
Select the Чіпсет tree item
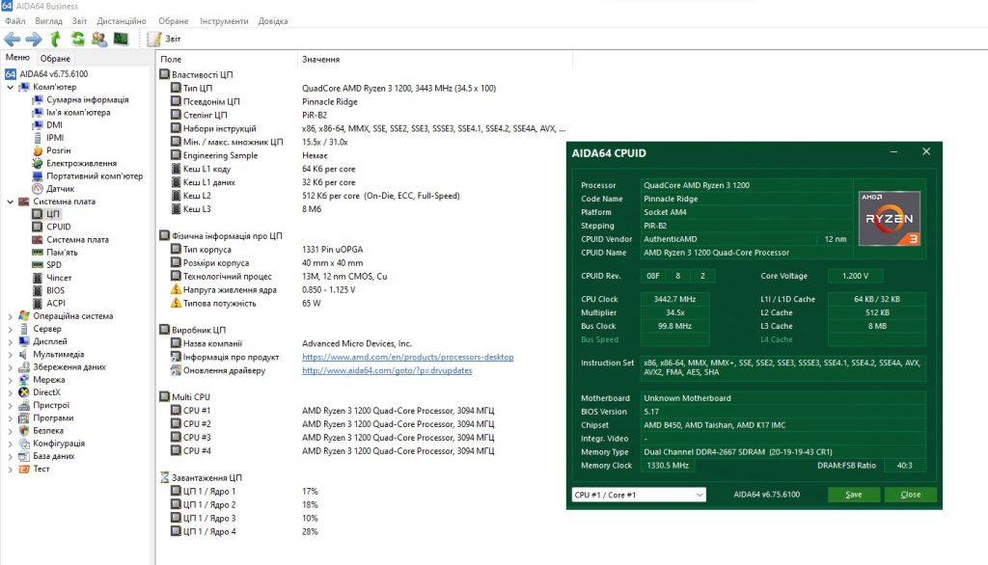(x=59, y=278)
